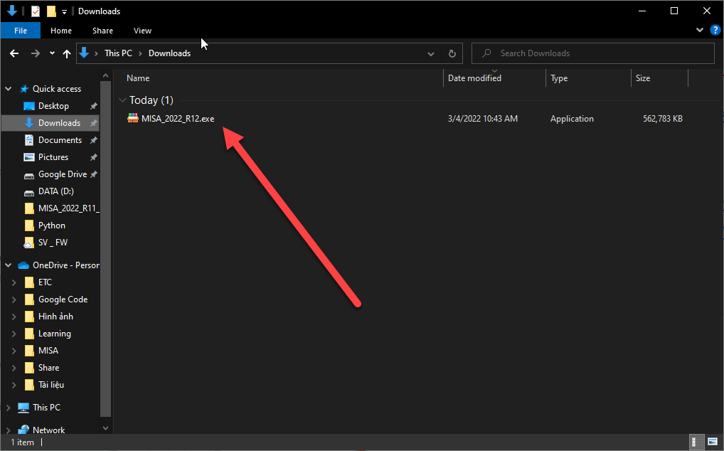Click the pin icon beside Desktop
724x451 pixels.
pos(93,106)
